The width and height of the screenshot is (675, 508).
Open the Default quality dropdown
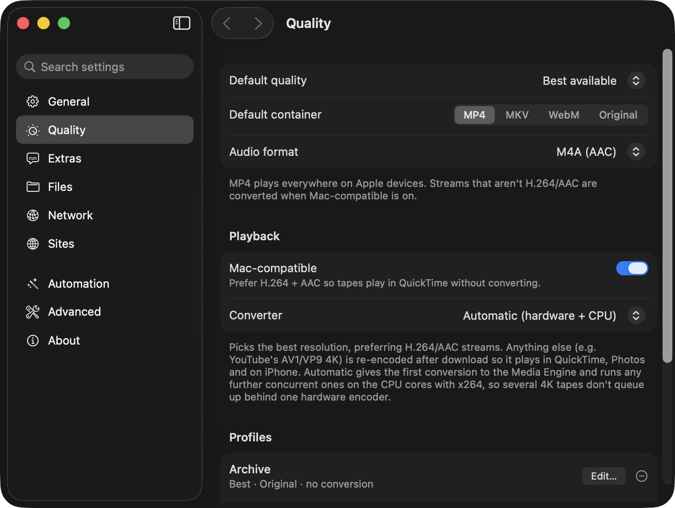[636, 80]
